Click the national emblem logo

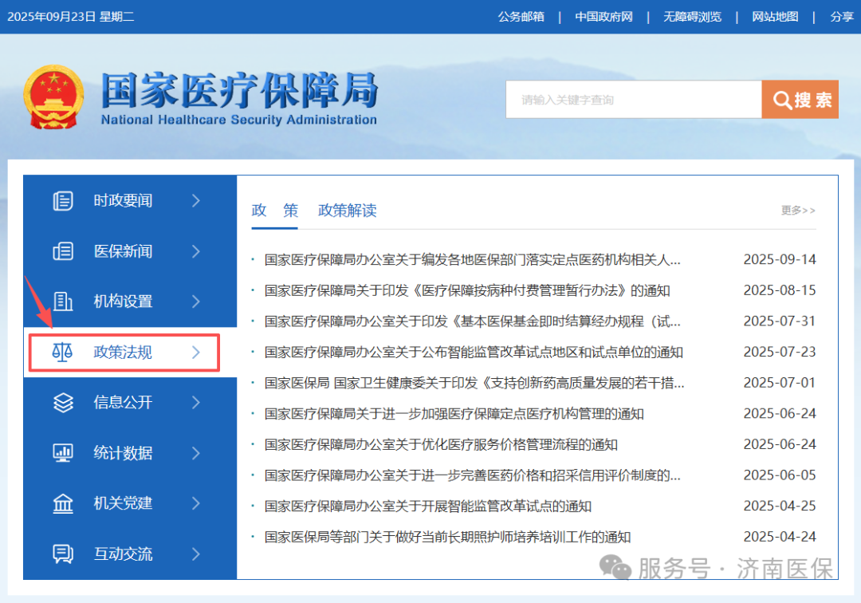(52, 97)
